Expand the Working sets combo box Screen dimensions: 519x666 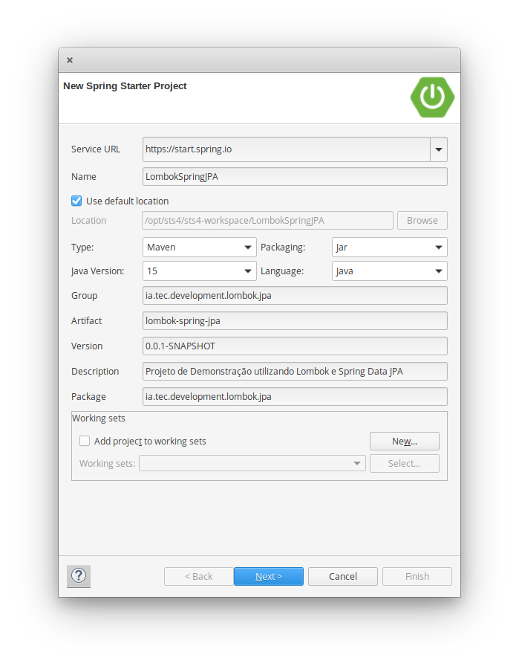click(x=357, y=463)
